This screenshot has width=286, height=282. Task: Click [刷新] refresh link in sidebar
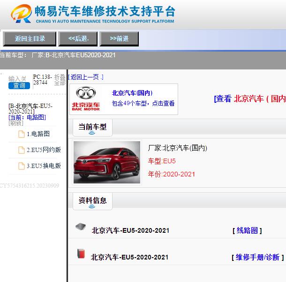pyautogui.click(x=16, y=123)
